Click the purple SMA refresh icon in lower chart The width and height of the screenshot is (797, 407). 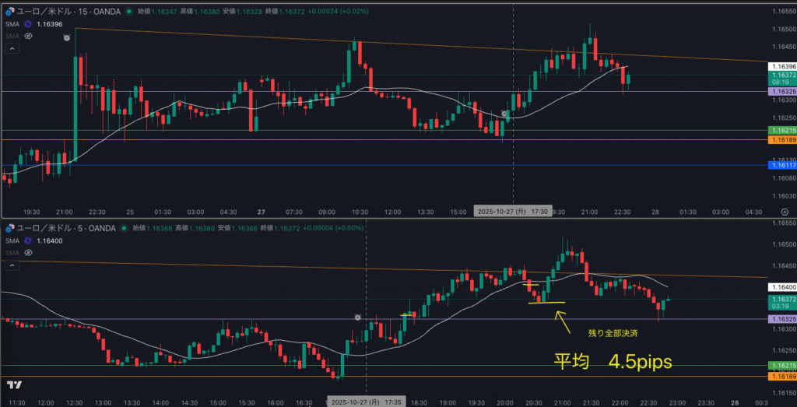(x=27, y=241)
